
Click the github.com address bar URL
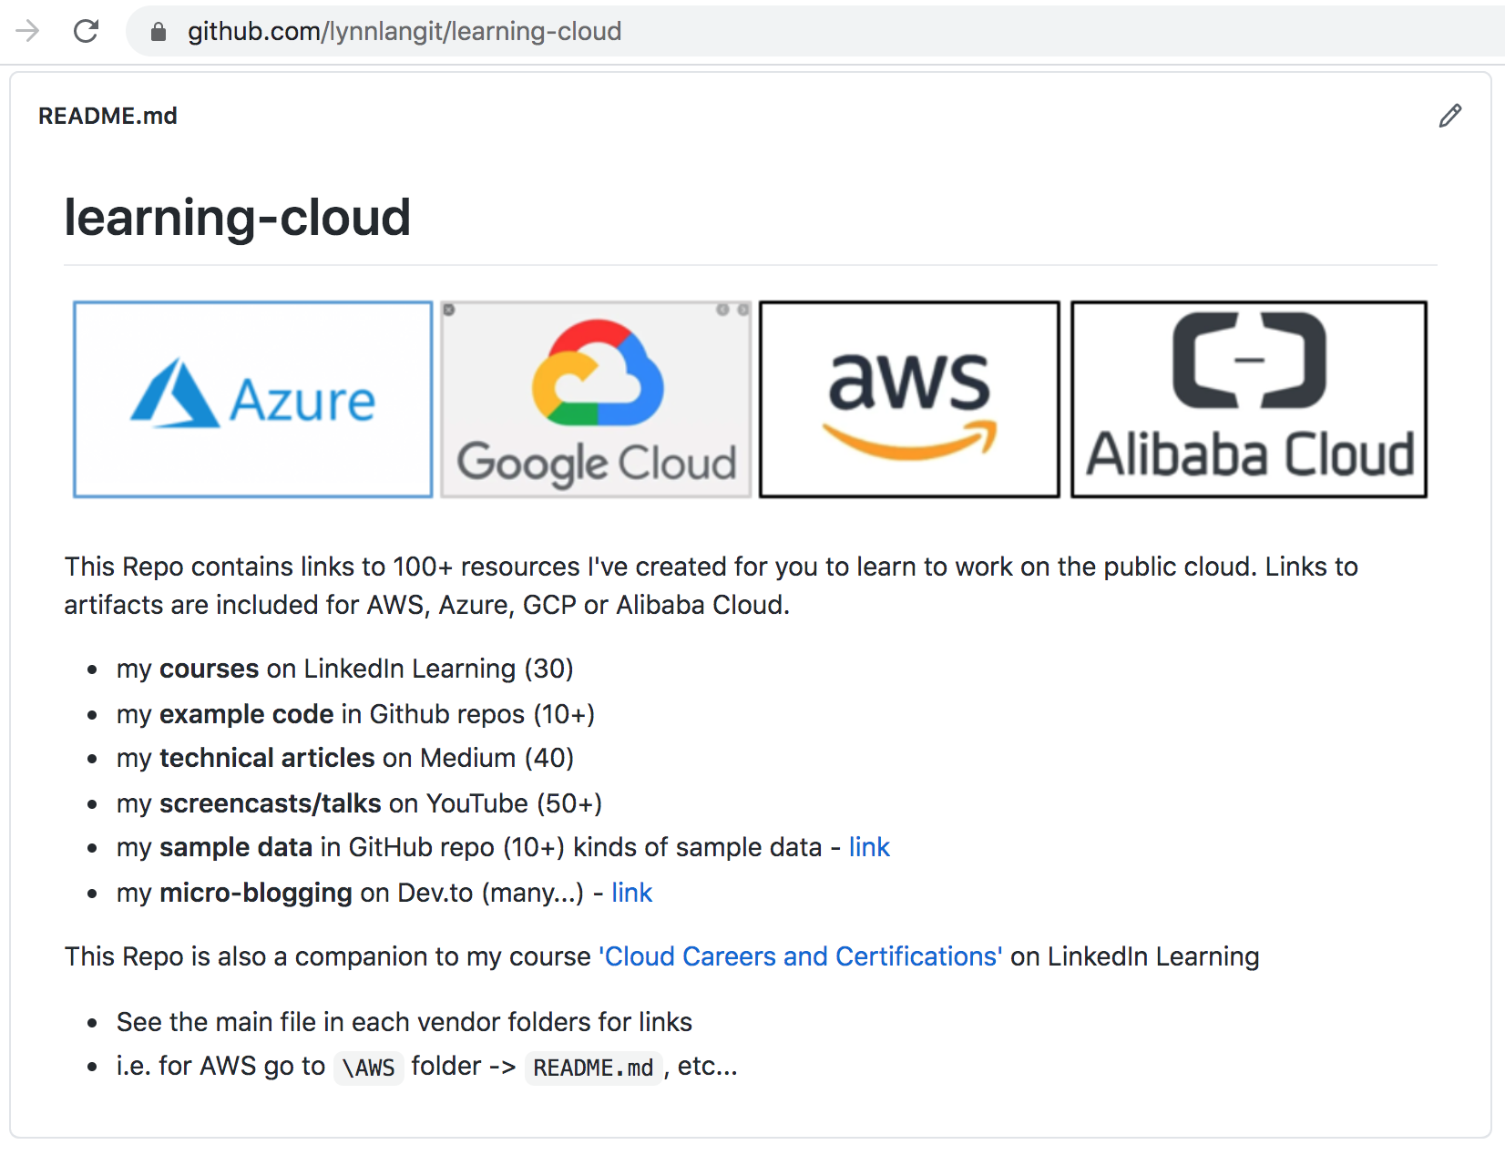(404, 32)
